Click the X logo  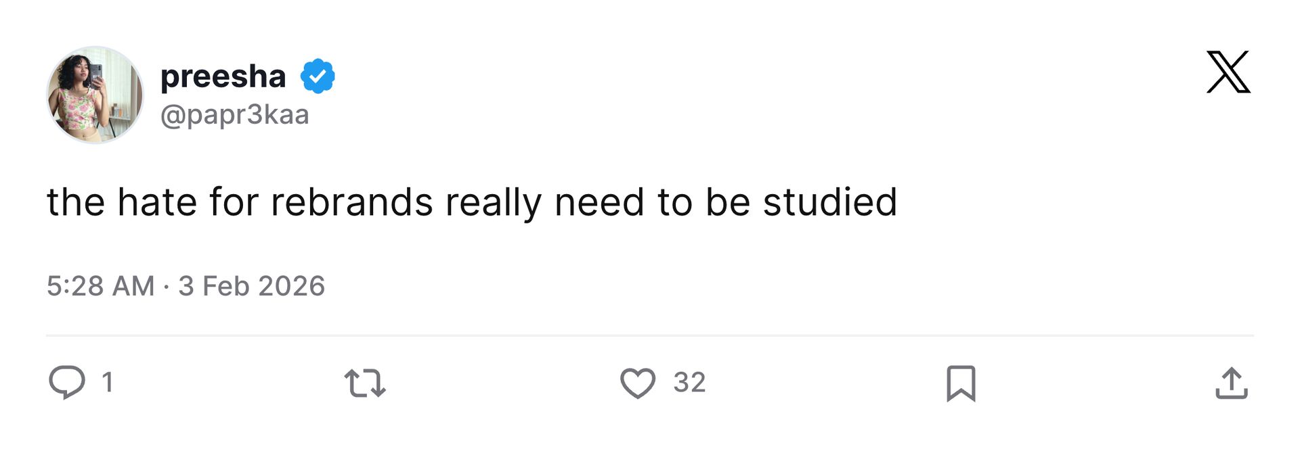tap(1228, 72)
